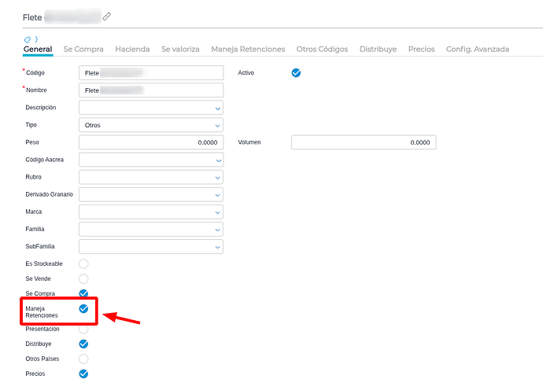Image resolution: width=543 pixels, height=383 pixels.
Task: Enable the Es Stockeable checkbox
Action: 83,263
